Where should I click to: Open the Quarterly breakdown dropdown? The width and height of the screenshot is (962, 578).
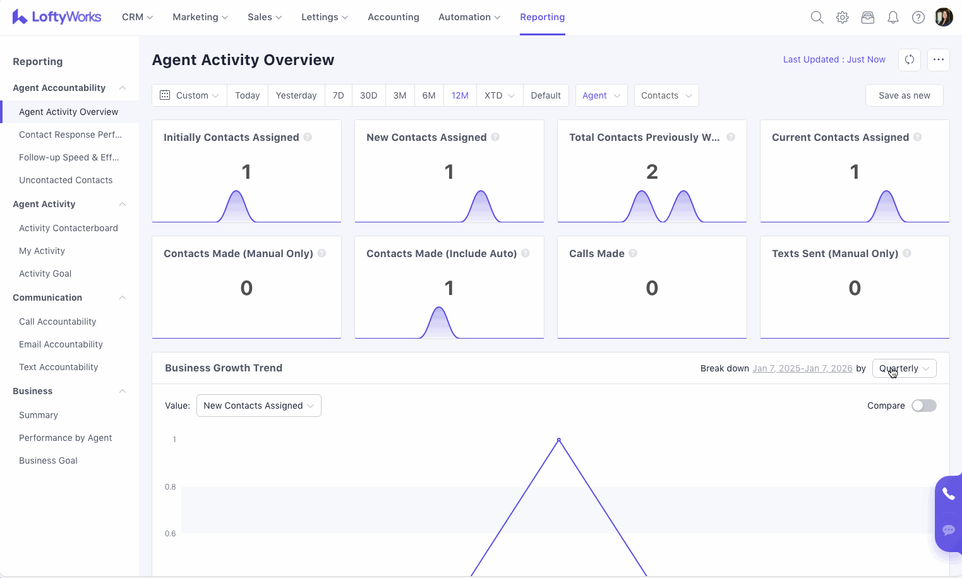(x=904, y=368)
